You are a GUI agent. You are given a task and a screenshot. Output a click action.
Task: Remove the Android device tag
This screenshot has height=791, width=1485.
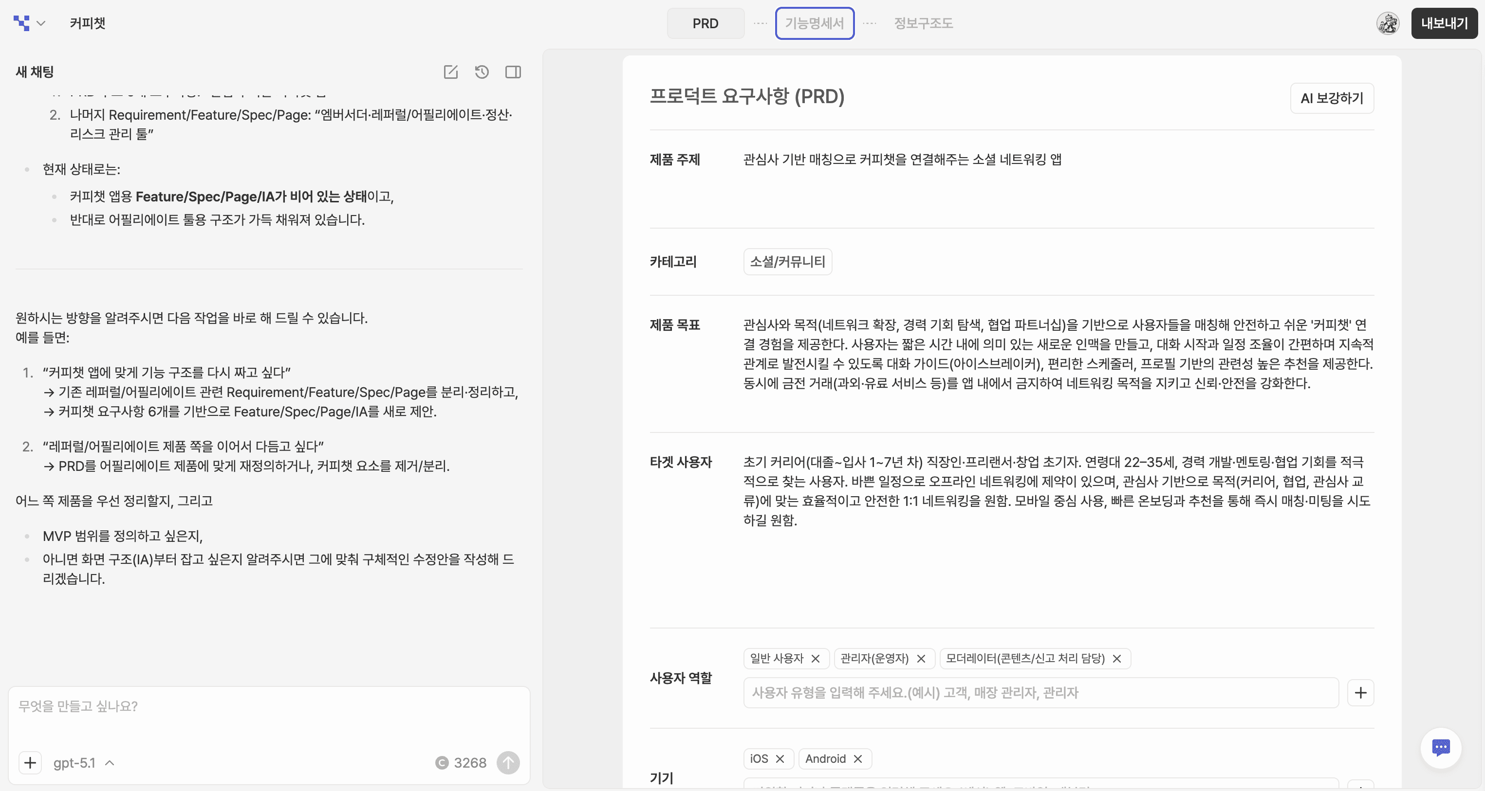(857, 759)
